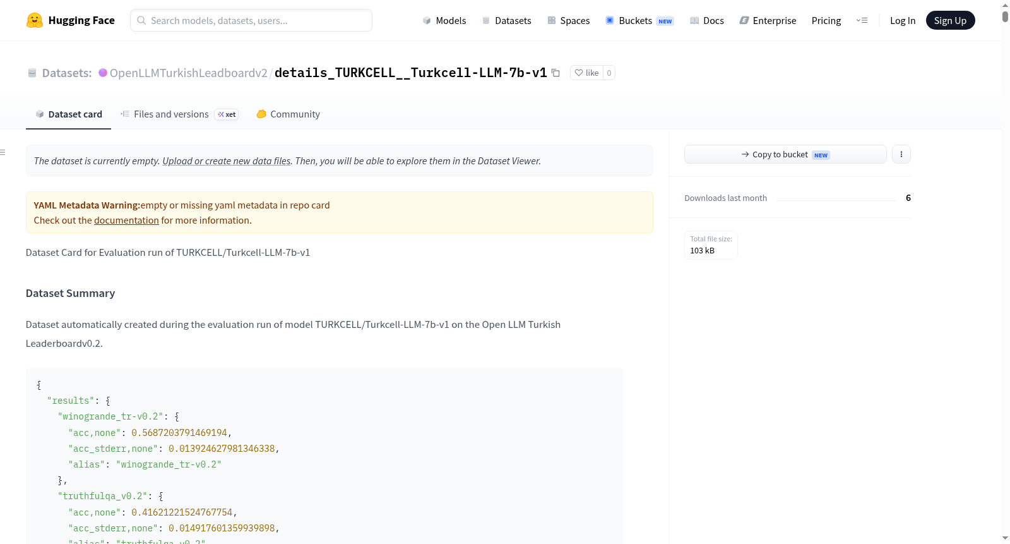Viewport: 1010px width, 544px height.
Task: Click the Sign Up button
Action: (x=950, y=20)
